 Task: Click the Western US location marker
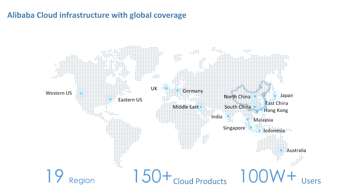(x=81, y=93)
